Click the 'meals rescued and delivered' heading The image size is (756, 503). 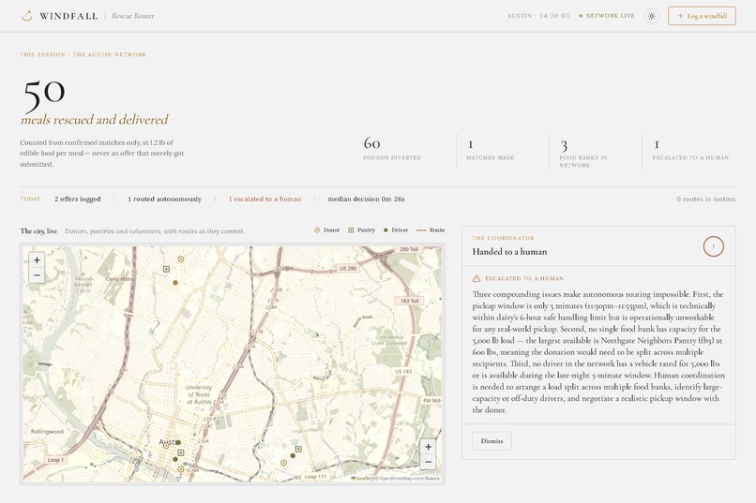(x=95, y=119)
